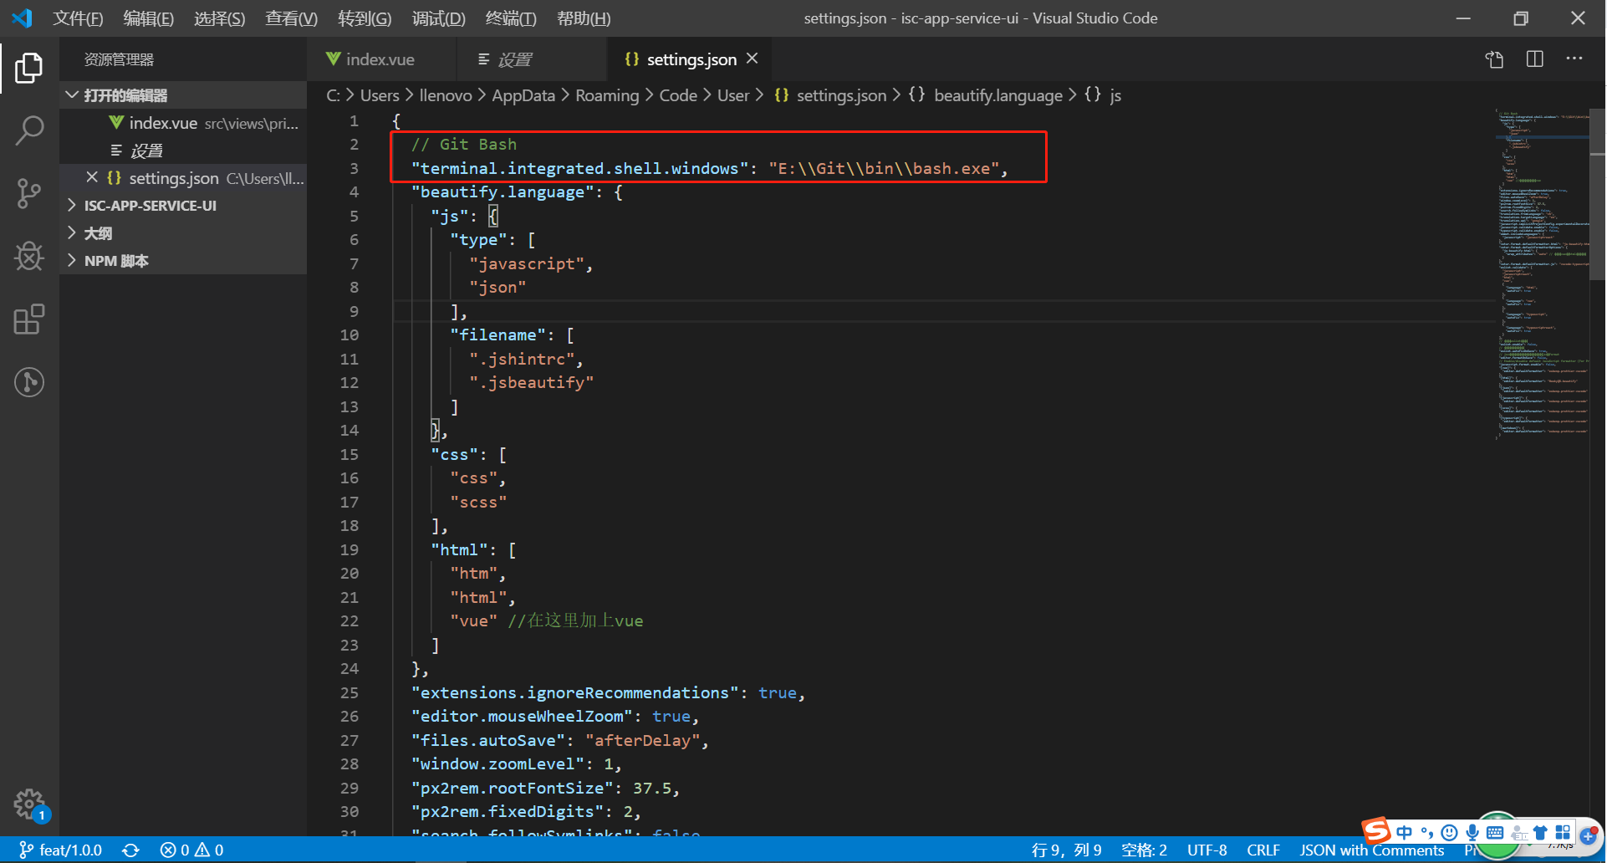Viewport: 1607px width, 863px height.
Task: Click the synchronize changes icon in status bar
Action: tap(130, 850)
